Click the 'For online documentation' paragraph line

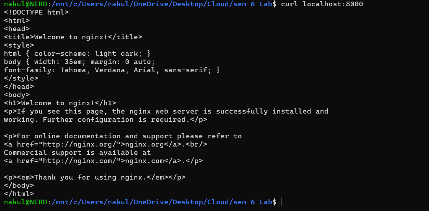pos(123,136)
